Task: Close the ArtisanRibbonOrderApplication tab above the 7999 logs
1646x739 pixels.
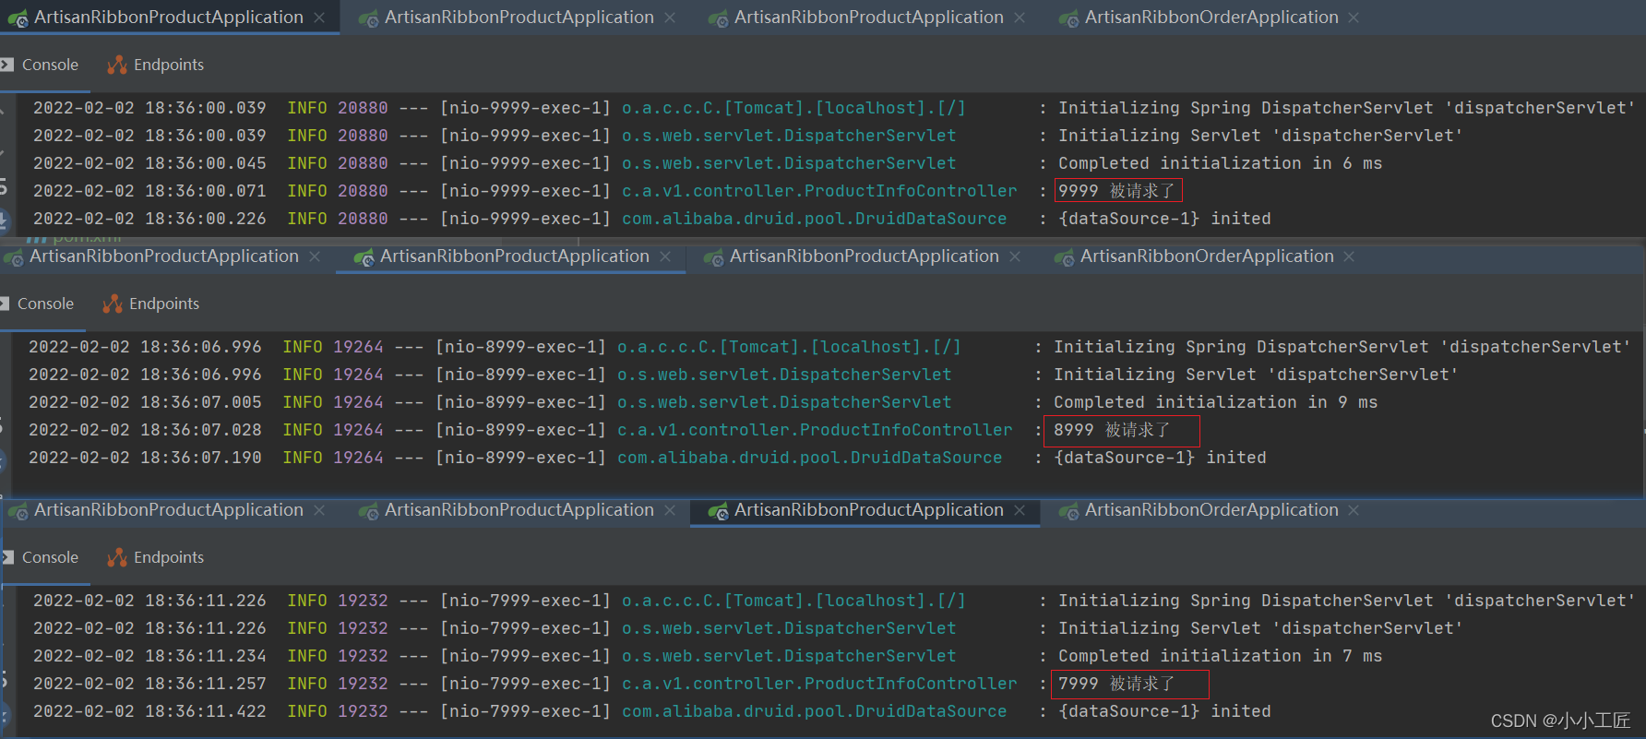Action: tap(1354, 510)
